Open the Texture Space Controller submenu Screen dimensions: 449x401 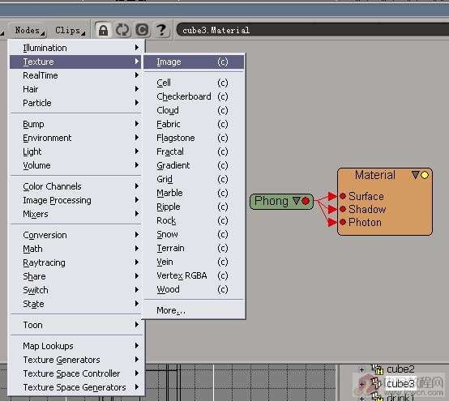76,373
